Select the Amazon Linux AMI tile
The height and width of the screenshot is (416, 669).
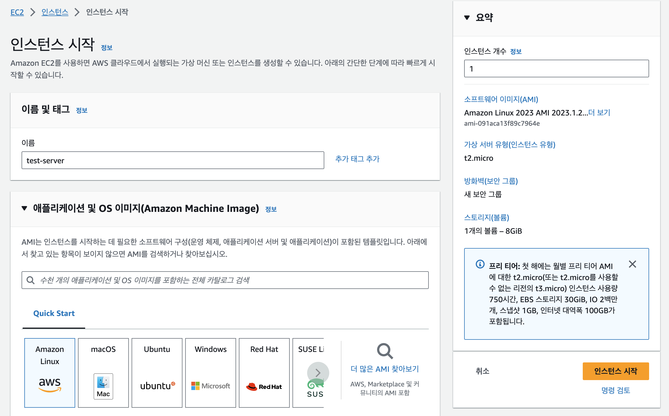pos(50,372)
